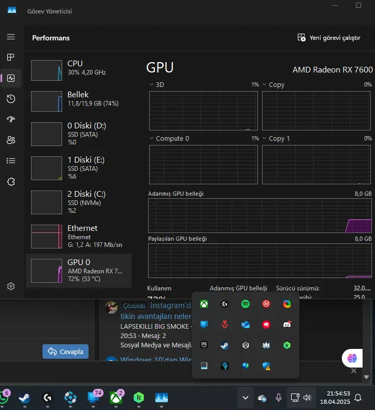
Task: Click the 3D engine usage graph
Action: click(204, 111)
